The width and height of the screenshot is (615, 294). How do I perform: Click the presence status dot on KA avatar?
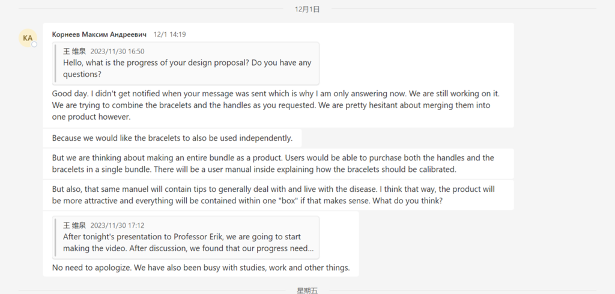34,44
